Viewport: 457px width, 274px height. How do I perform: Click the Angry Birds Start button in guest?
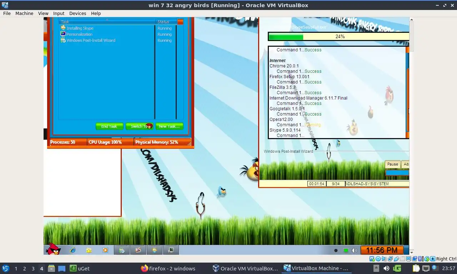click(x=53, y=250)
